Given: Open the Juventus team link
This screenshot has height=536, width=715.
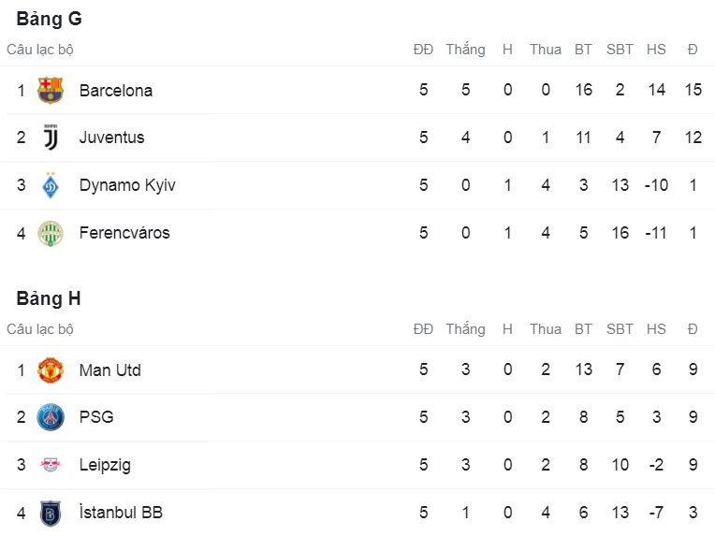Looking at the screenshot, I should 111,138.
